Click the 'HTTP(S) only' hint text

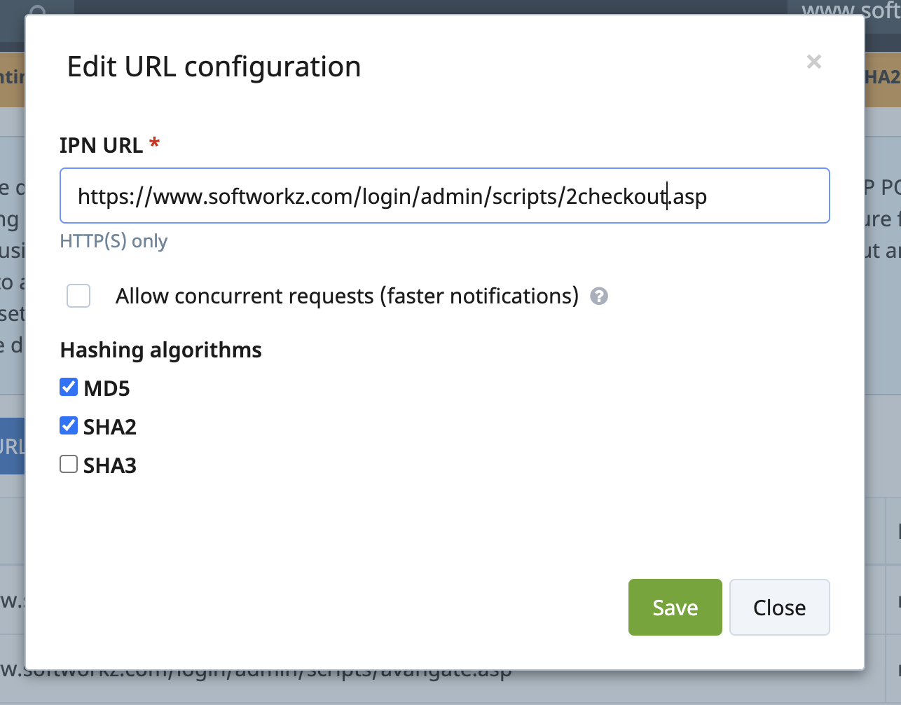click(x=114, y=241)
